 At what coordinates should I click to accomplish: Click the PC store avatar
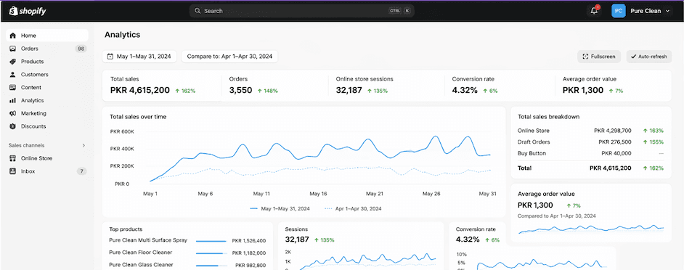[618, 11]
